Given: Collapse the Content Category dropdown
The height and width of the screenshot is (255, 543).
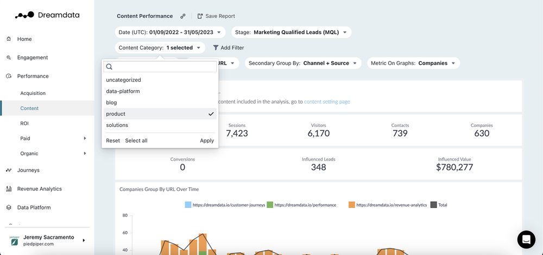Looking at the screenshot, I should [160, 47].
